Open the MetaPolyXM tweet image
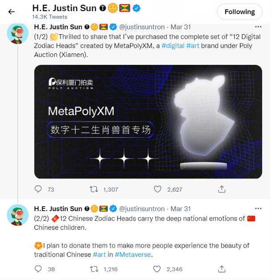Screen dimensions: 276x280 148,122
